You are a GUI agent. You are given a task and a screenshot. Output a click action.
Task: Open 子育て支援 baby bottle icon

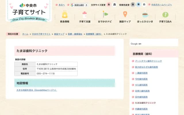click(x=85, y=15)
